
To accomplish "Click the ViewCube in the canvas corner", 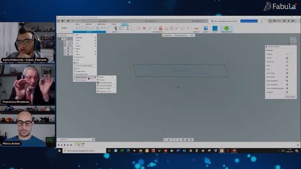I will (x=293, y=41).
